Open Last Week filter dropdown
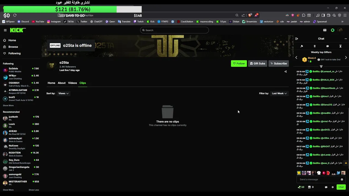The image size is (349, 196). click(x=279, y=93)
